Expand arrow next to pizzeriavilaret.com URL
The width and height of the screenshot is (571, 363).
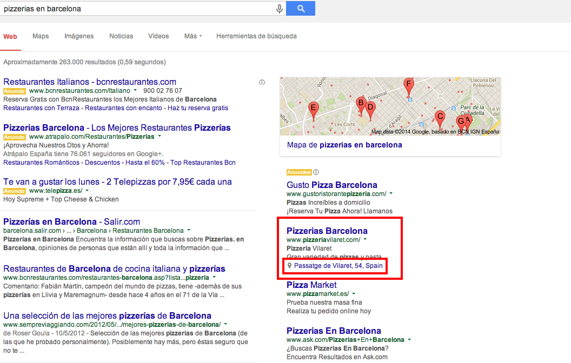pyautogui.click(x=365, y=239)
